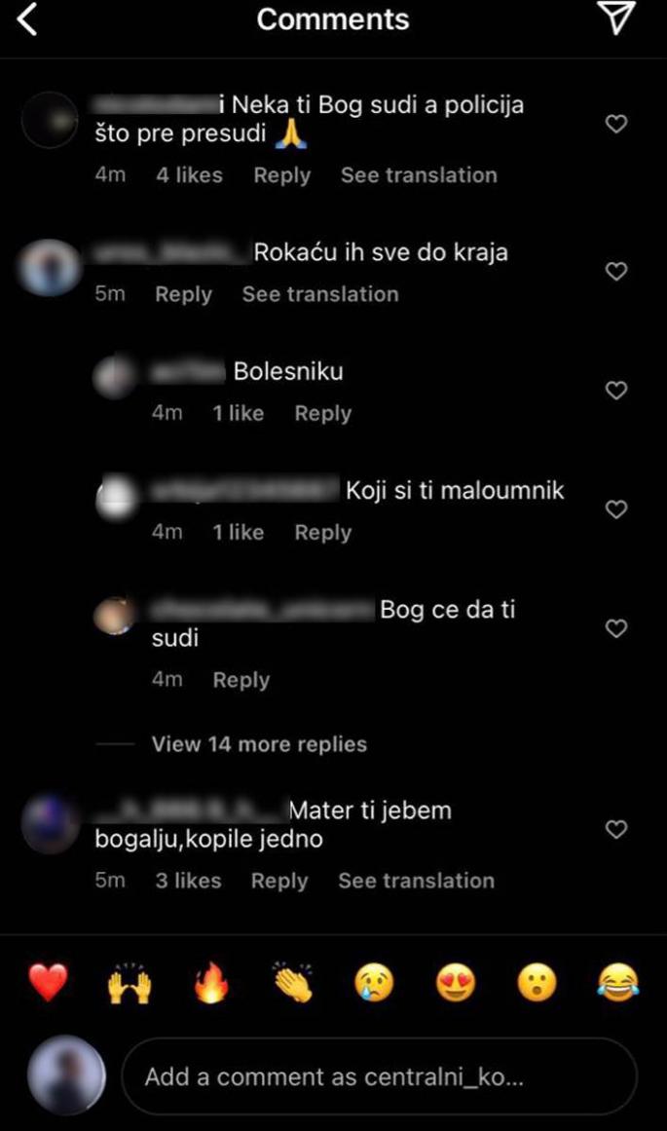The height and width of the screenshot is (1131, 667).
Task: Insert the raised hands emoji
Action: click(130, 982)
